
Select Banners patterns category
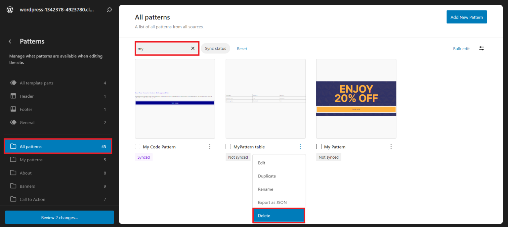pyautogui.click(x=58, y=186)
